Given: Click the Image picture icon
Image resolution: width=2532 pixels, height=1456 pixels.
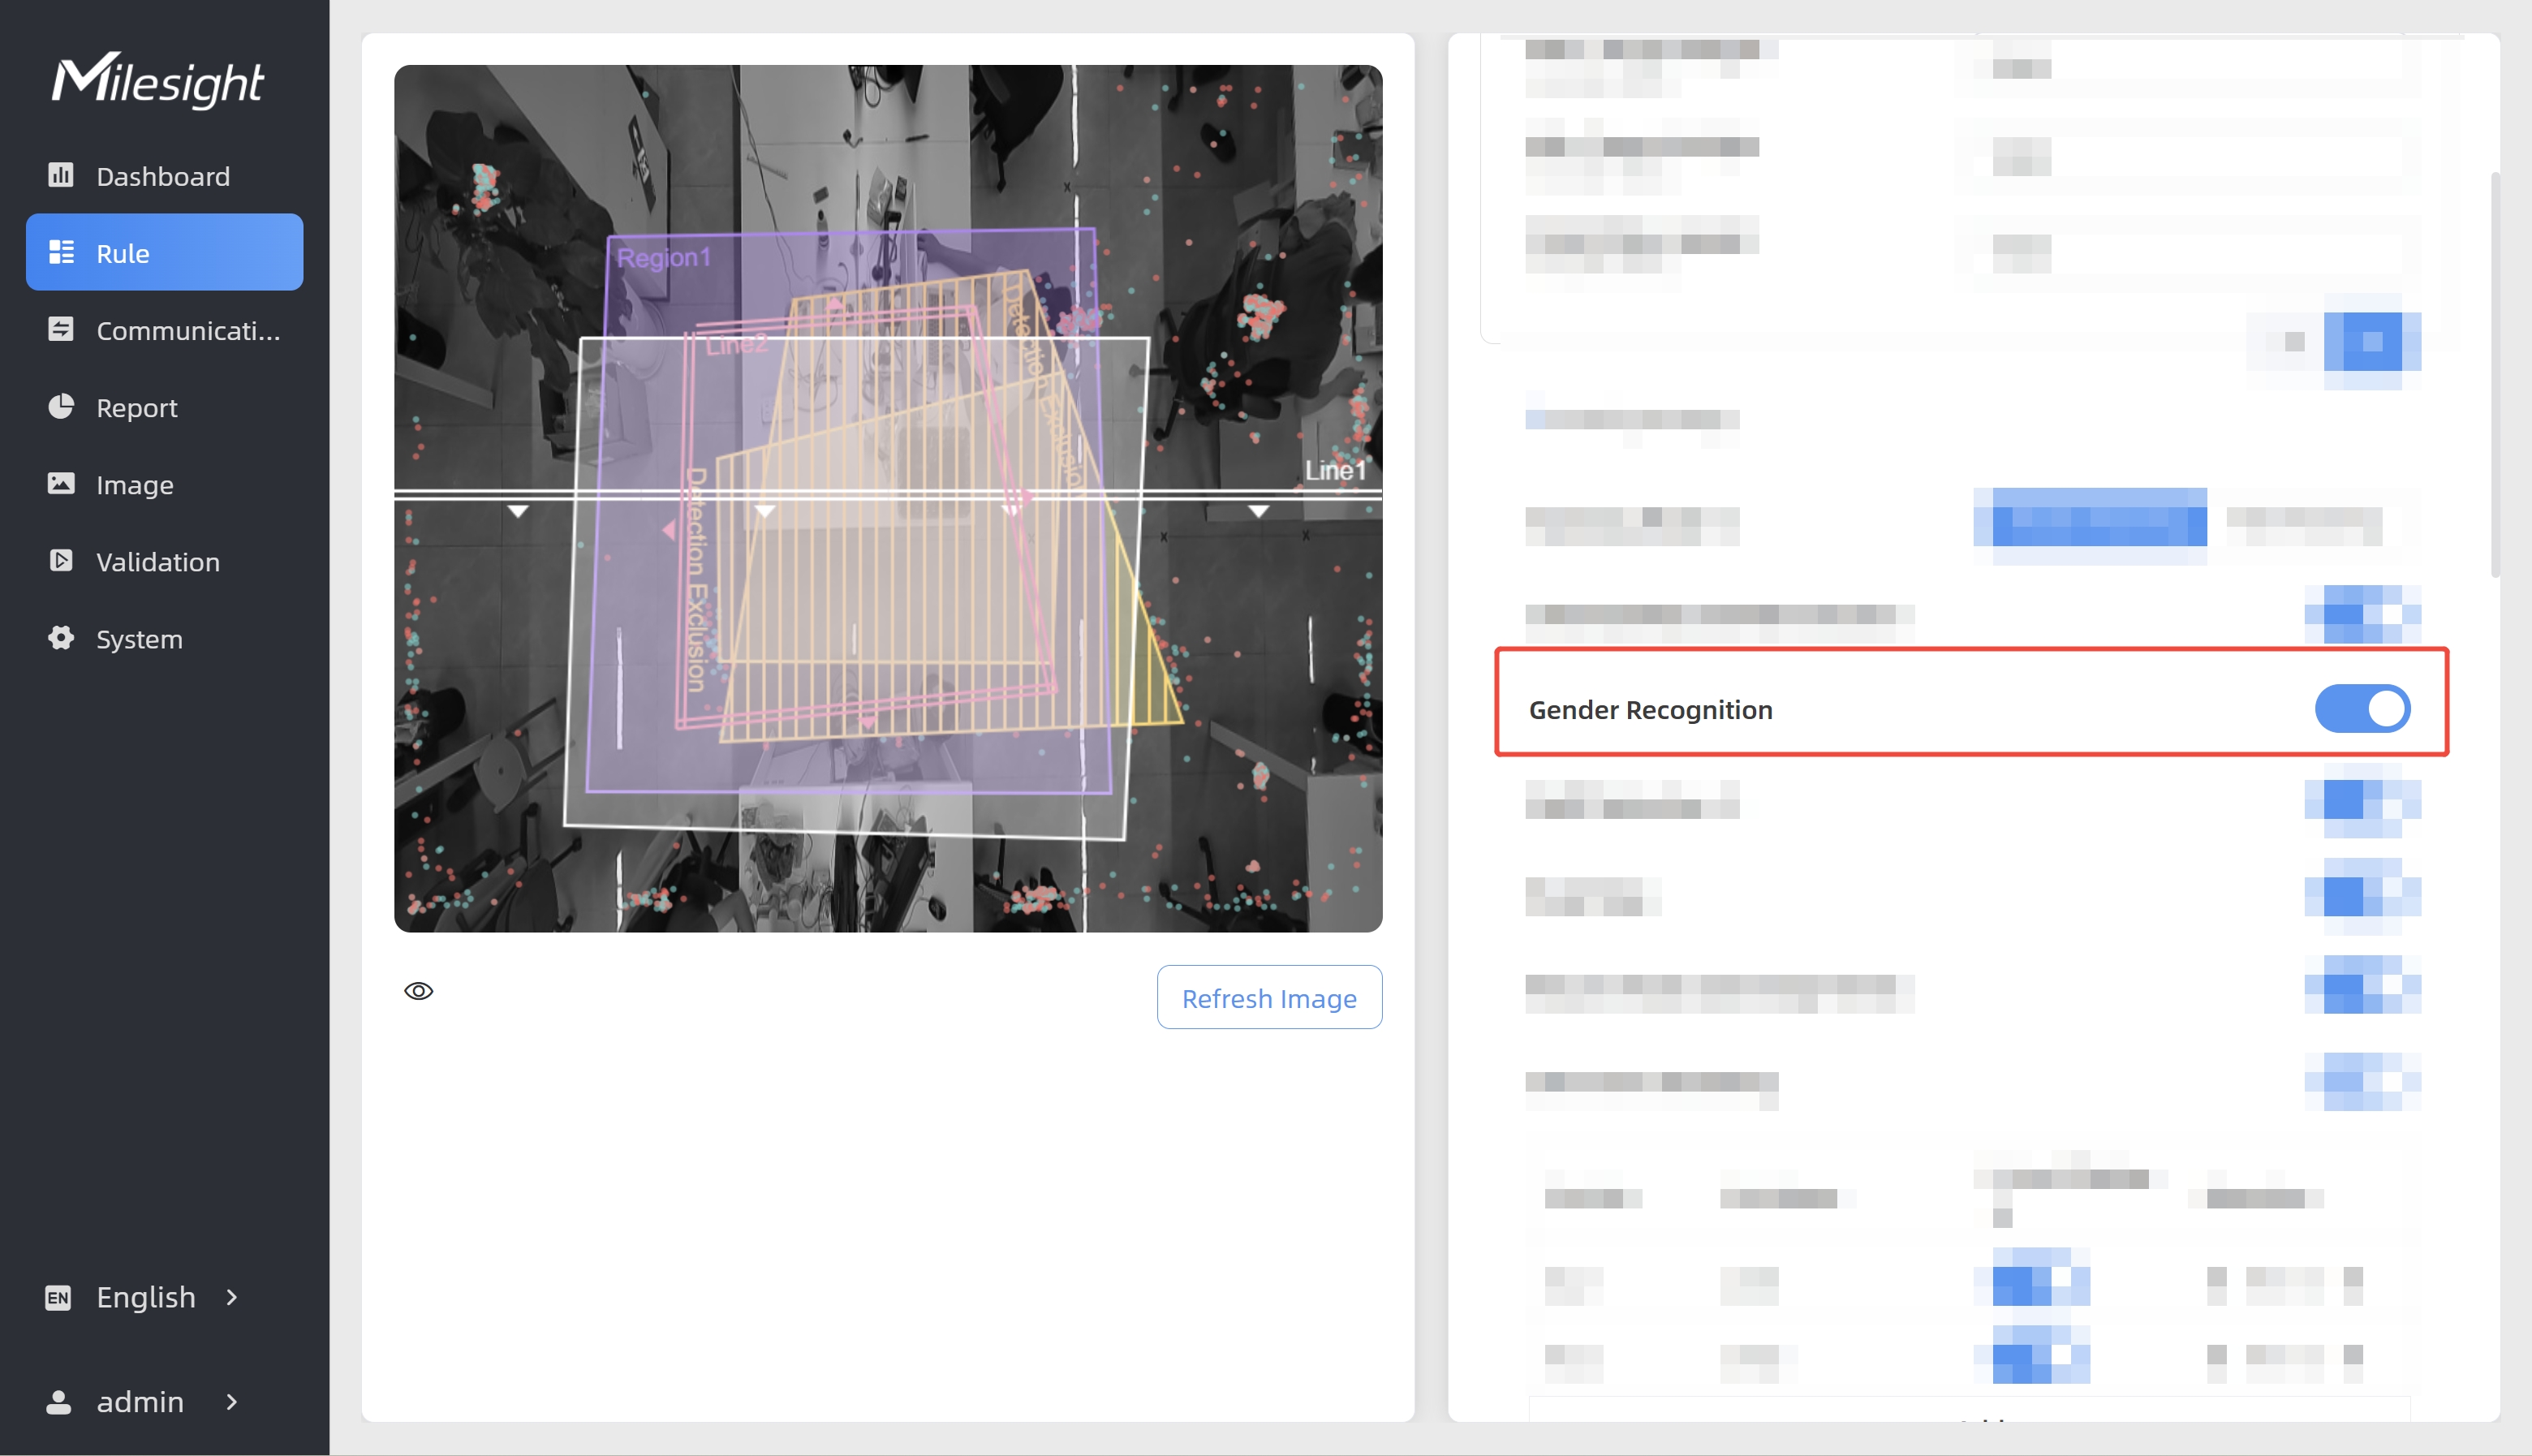Looking at the screenshot, I should coord(61,484).
